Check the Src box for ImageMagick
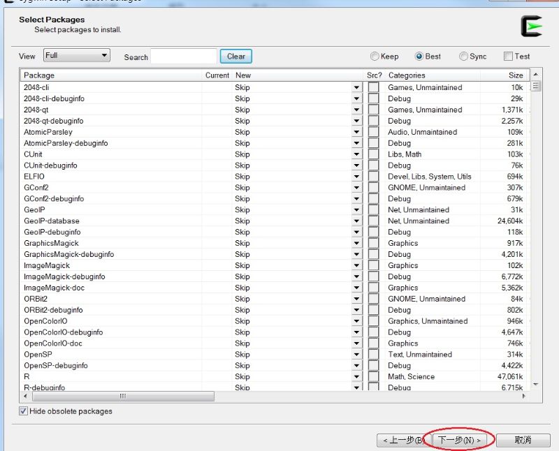 click(x=373, y=265)
